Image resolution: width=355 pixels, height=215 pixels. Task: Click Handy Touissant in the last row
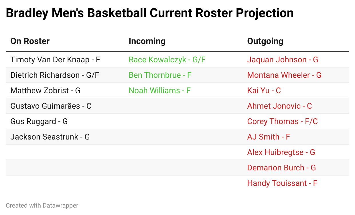[282, 183]
